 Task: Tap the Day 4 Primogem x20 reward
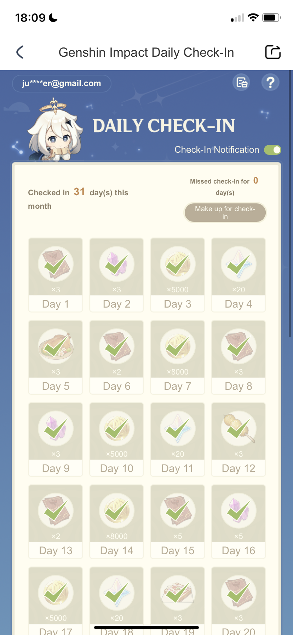[x=239, y=275]
